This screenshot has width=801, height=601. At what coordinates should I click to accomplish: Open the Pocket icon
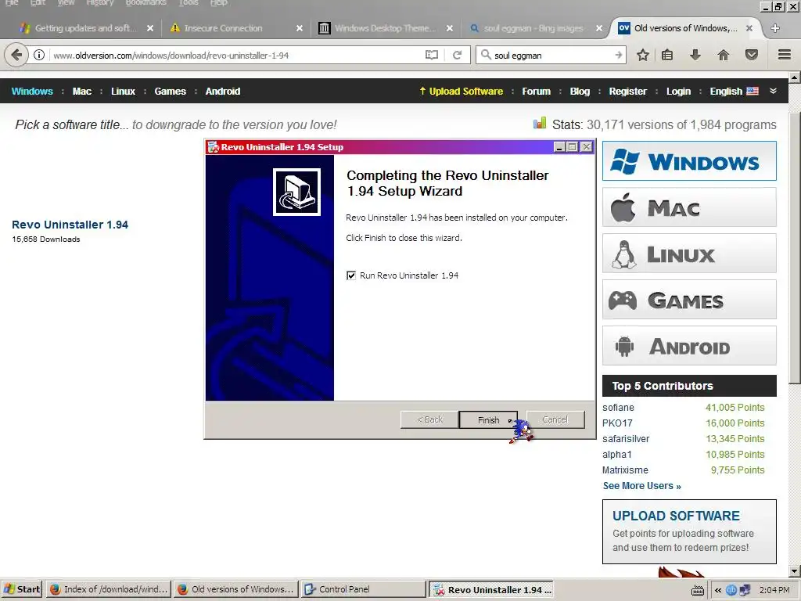click(x=751, y=55)
